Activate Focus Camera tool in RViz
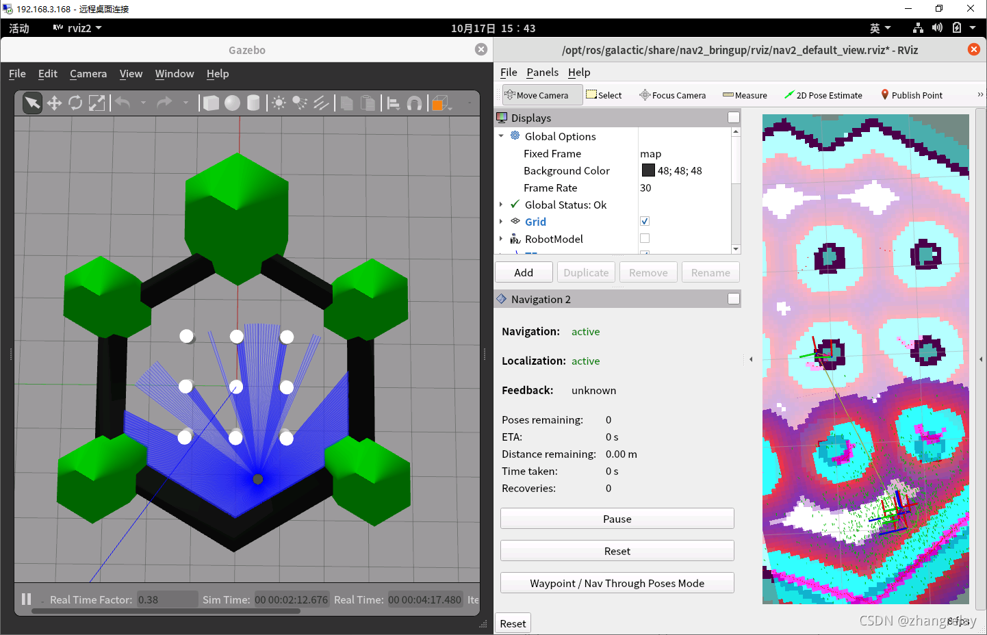The image size is (987, 635). 672,95
